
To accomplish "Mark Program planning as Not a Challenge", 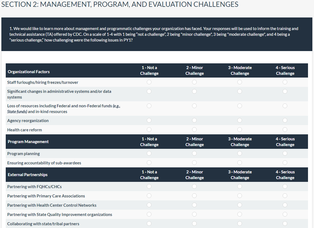I will tap(149, 153).
